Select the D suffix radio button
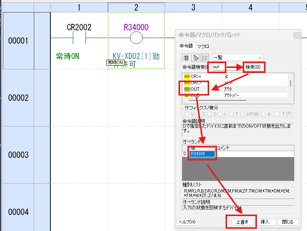The height and width of the screenshot is (231, 307). [211, 113]
